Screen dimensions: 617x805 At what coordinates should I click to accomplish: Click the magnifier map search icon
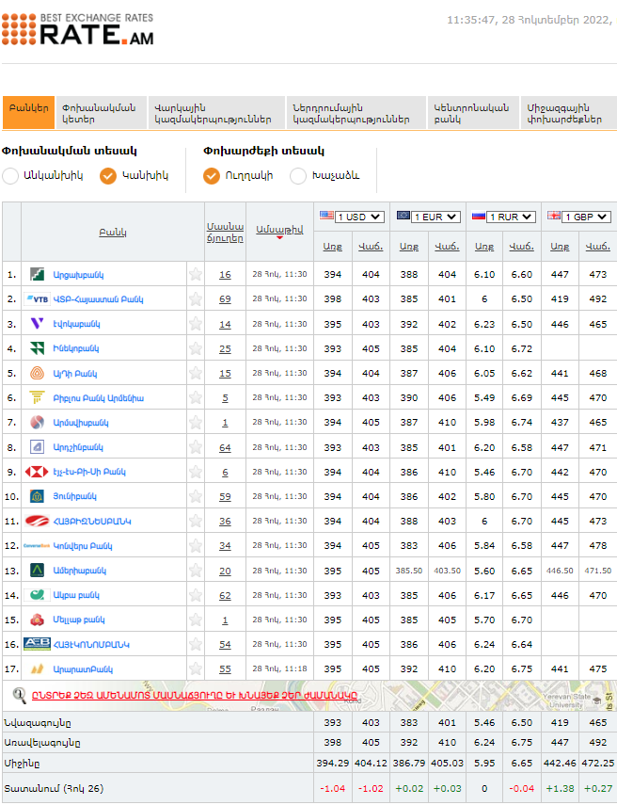(19, 696)
